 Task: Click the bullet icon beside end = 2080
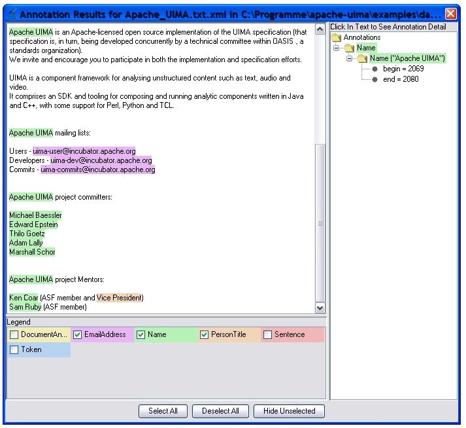(374, 79)
